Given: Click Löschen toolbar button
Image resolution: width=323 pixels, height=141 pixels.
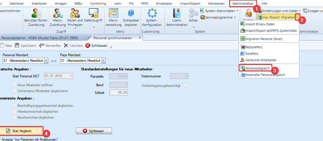Looking at the screenshot, I should point(73,46).
